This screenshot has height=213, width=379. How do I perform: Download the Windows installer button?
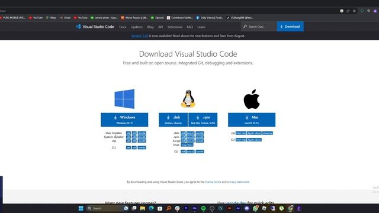point(124,120)
